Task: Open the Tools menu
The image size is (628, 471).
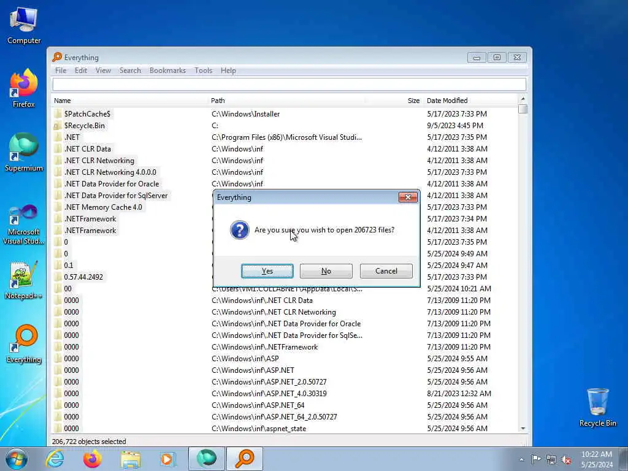Action: pos(204,71)
